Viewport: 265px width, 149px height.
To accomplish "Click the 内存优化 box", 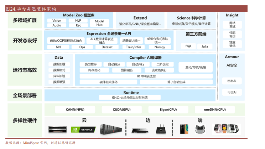I will 94,70.
